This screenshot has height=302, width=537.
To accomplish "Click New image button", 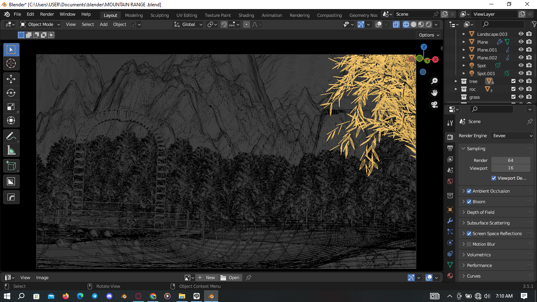I will (206, 278).
